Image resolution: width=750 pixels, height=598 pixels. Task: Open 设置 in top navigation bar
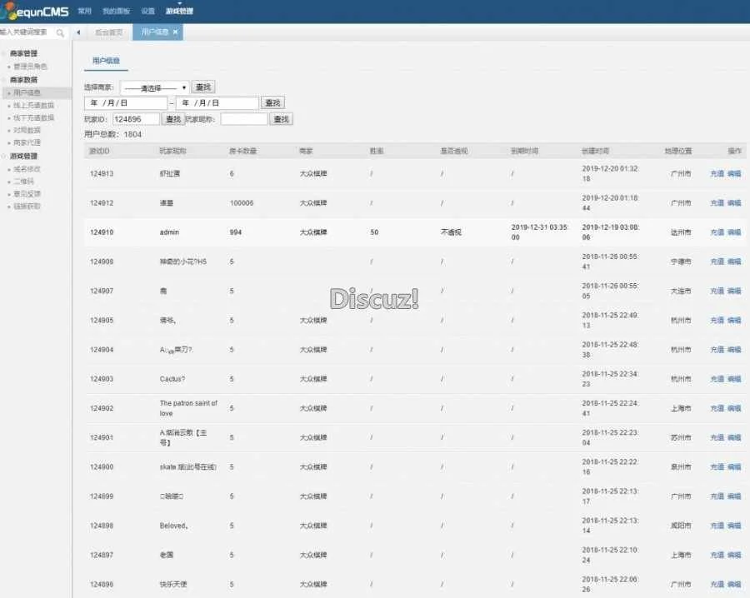[147, 12]
